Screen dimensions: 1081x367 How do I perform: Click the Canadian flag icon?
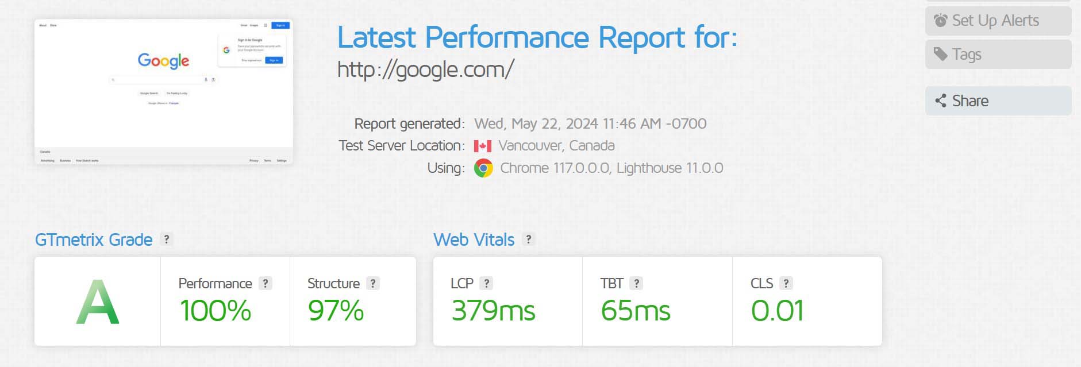pyautogui.click(x=483, y=146)
